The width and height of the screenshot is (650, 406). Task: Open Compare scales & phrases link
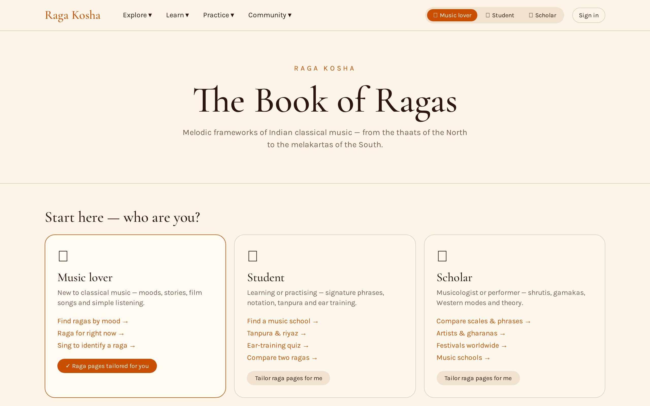pos(483,321)
